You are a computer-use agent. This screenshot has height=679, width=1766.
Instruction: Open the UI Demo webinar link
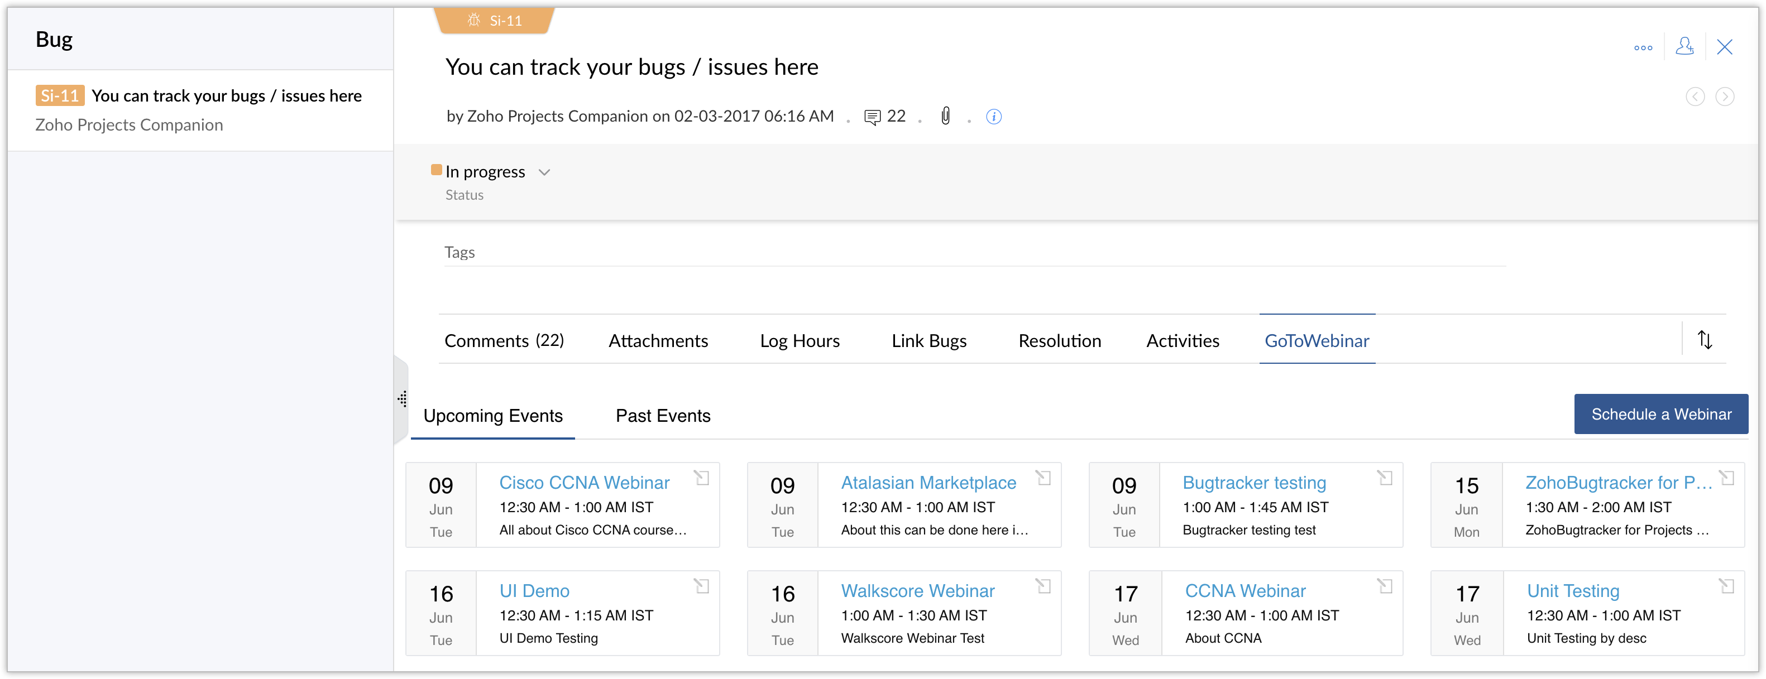click(x=534, y=591)
